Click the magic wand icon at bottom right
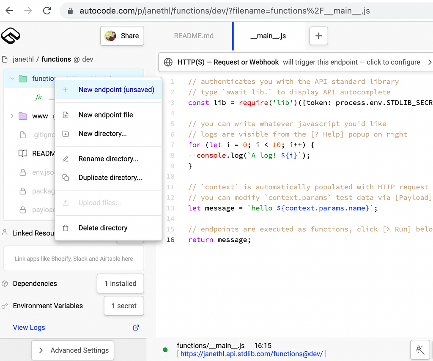This screenshot has width=433, height=361. point(420,350)
